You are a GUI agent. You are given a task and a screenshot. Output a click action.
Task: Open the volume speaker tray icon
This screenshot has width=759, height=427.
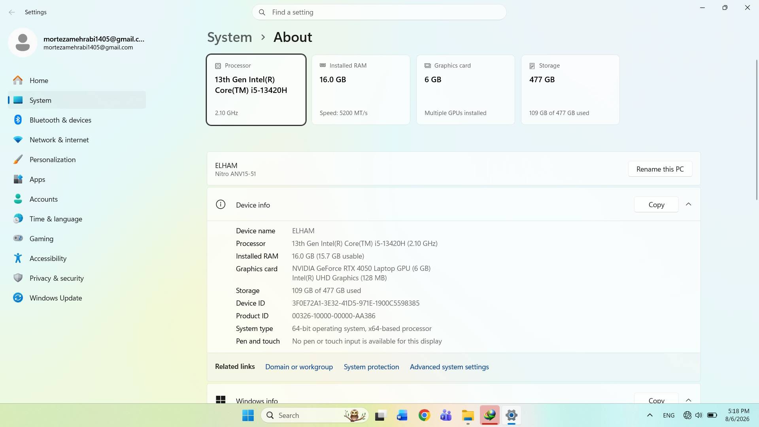pyautogui.click(x=699, y=415)
